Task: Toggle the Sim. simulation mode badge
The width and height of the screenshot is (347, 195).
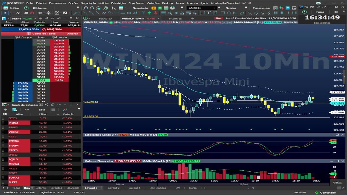Action: [x=218, y=18]
